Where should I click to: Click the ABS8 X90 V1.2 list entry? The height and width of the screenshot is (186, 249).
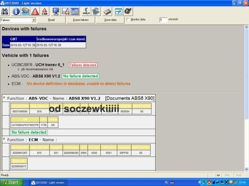[x=46, y=76]
